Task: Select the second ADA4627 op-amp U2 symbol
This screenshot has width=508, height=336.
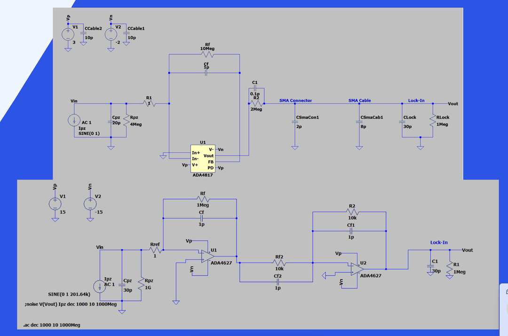Action: (356, 269)
